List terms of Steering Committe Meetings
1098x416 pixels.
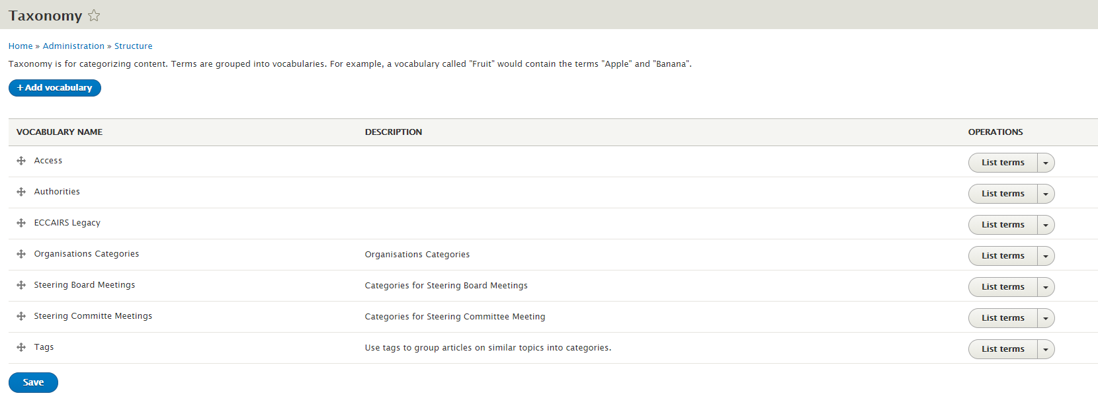point(1003,318)
